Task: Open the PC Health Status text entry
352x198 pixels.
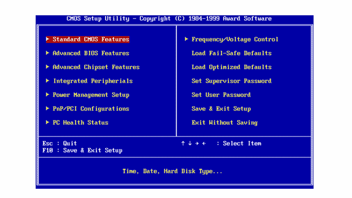Action: click(x=80, y=123)
